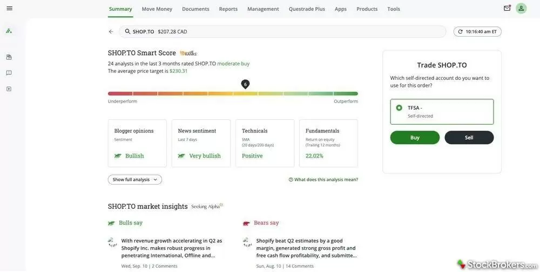
Task: Click the SHOP.TO symbol search field
Action: (292, 32)
